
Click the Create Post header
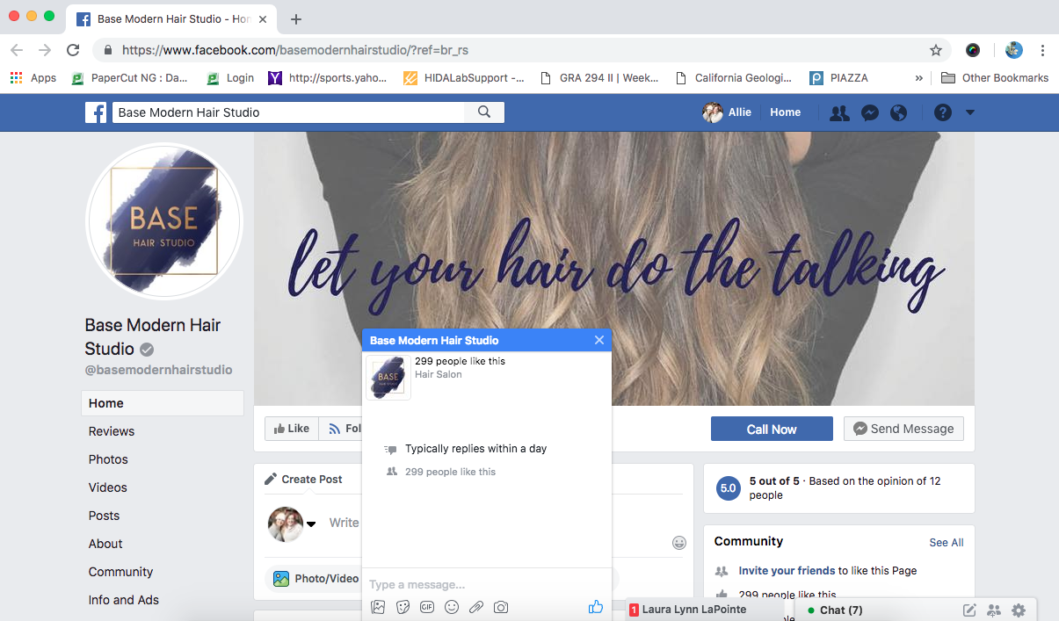(304, 480)
